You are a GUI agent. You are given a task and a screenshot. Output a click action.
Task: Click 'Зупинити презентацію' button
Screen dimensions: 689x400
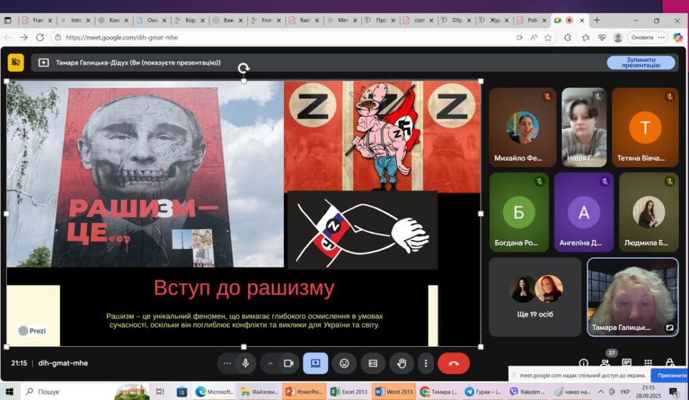pyautogui.click(x=641, y=63)
